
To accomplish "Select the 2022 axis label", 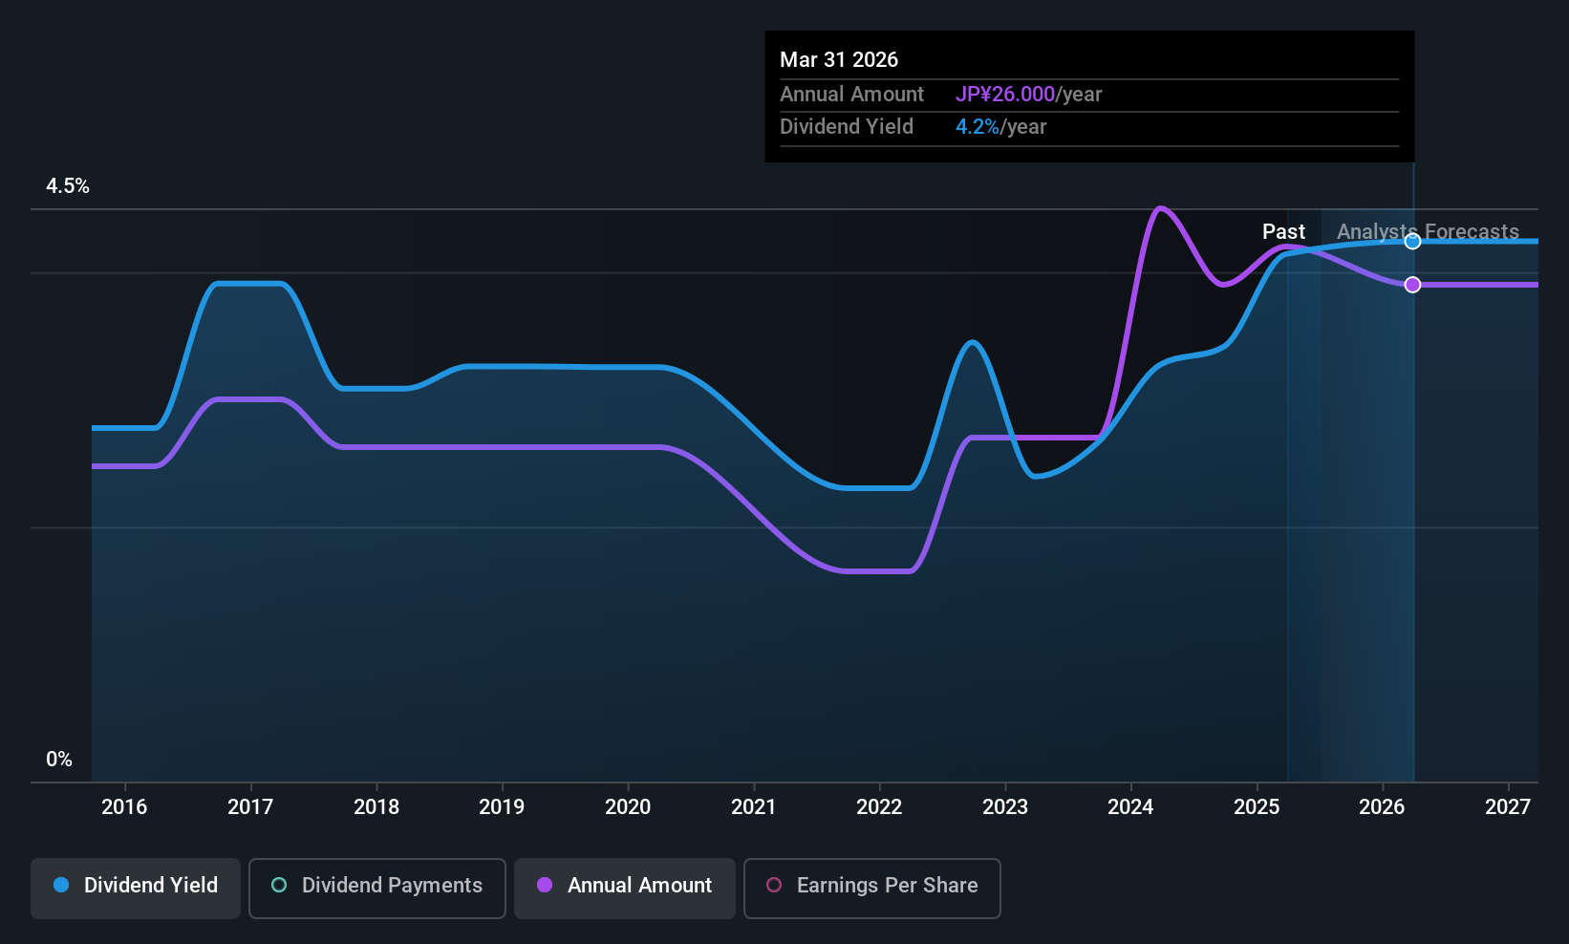I will coord(879,806).
